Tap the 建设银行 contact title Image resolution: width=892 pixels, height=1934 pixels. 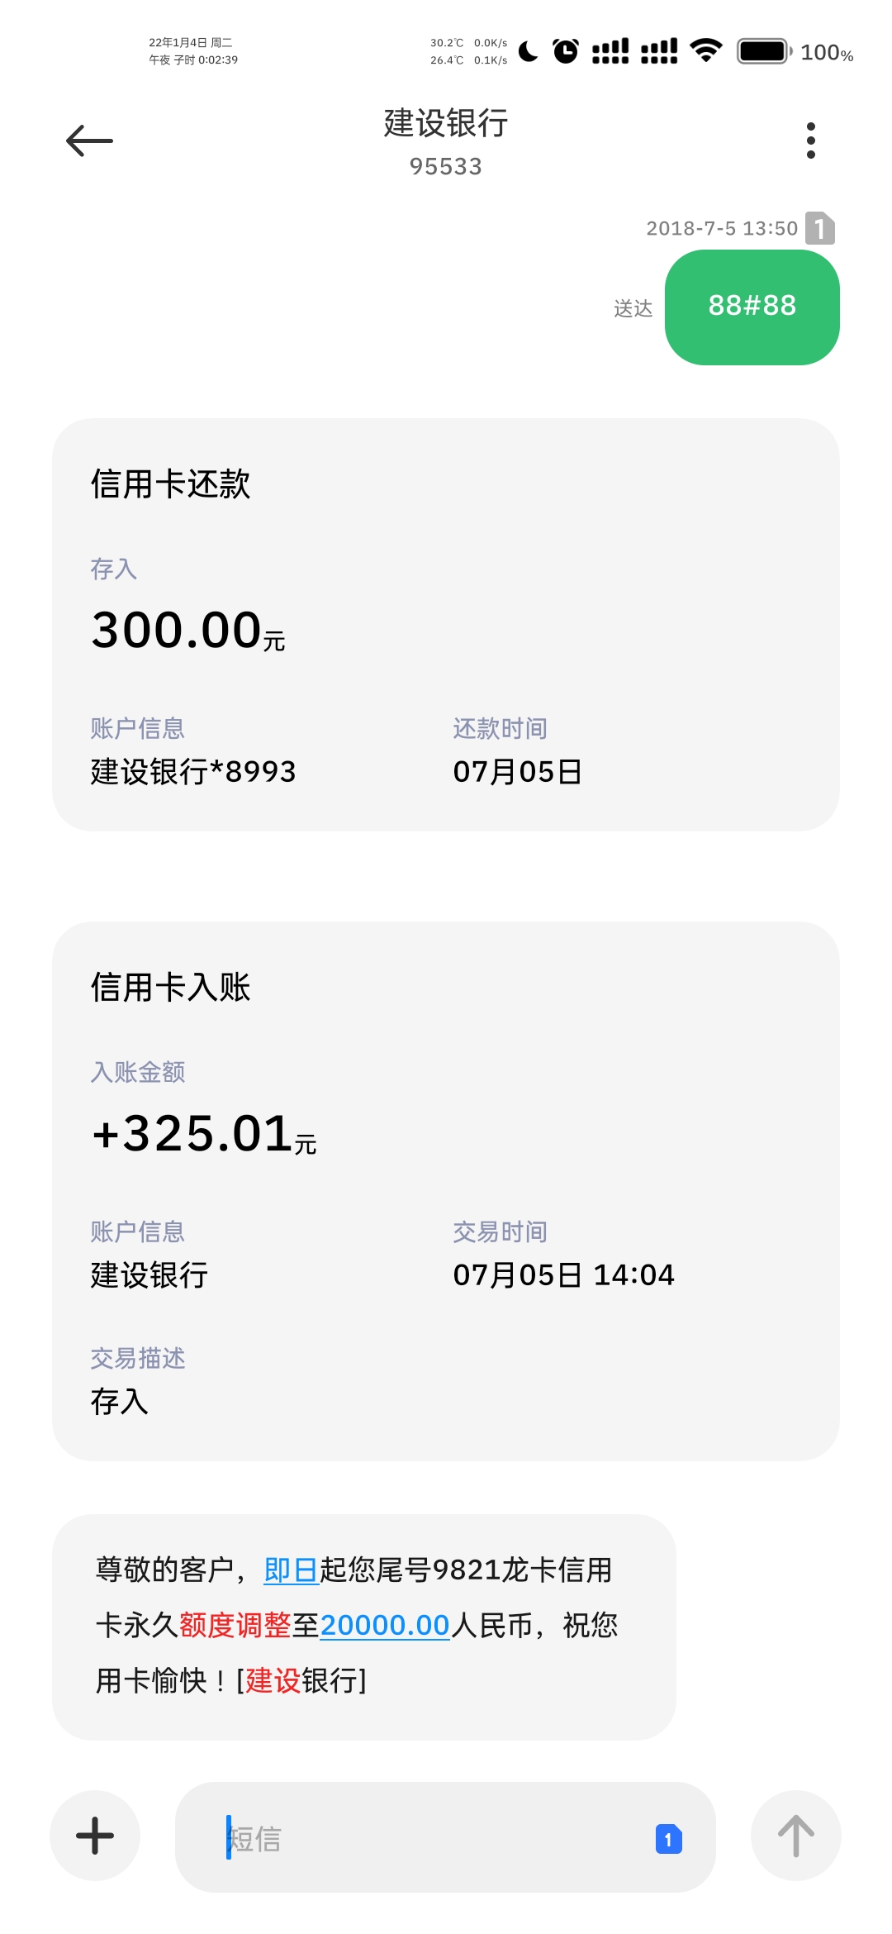(446, 123)
